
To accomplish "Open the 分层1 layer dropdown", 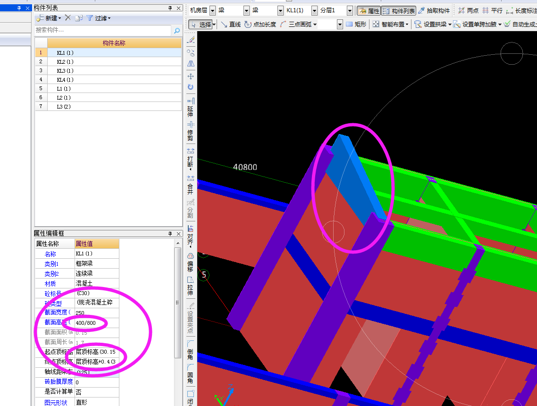I will tap(349, 10).
